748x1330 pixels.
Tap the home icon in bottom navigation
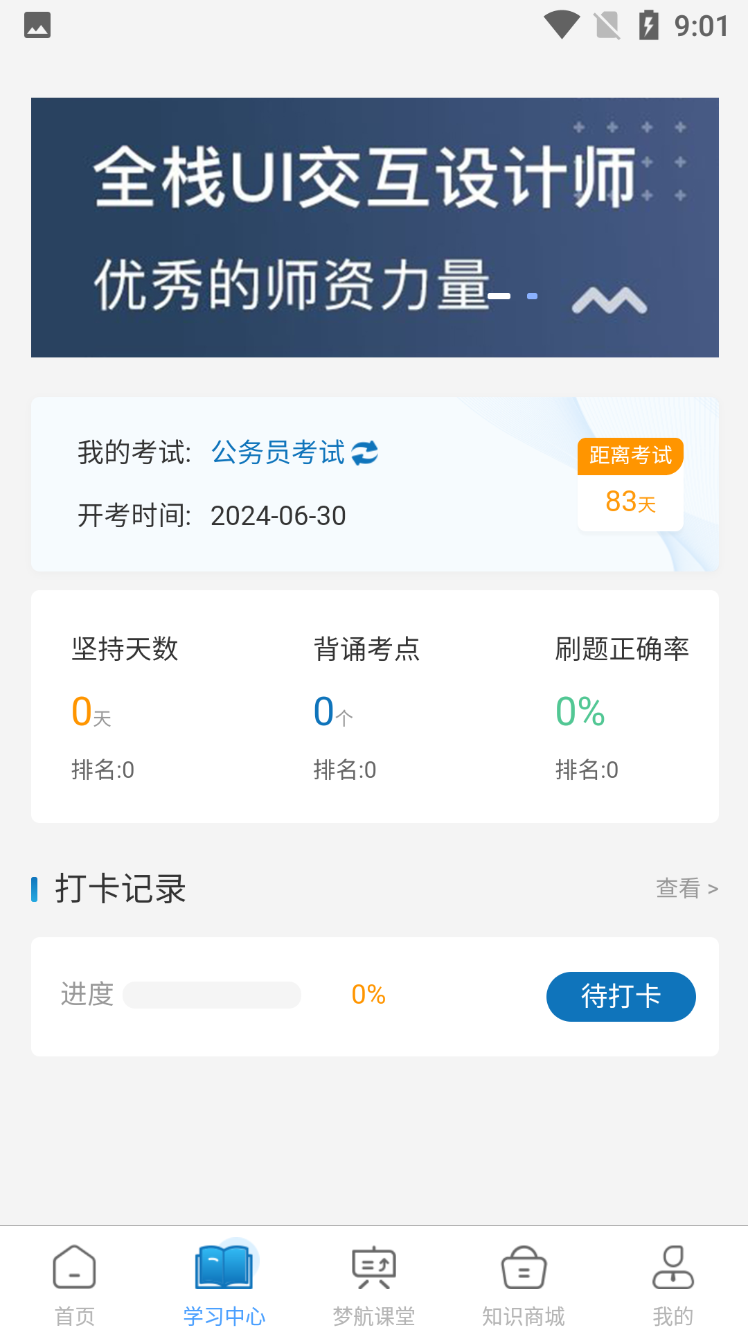[x=74, y=1267]
